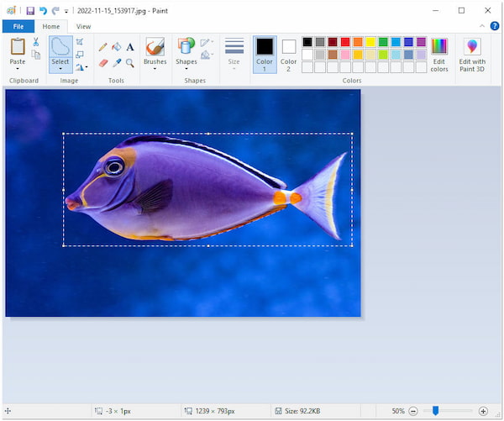The image size is (504, 421).
Task: Click Edit colors button
Action: pos(439,55)
